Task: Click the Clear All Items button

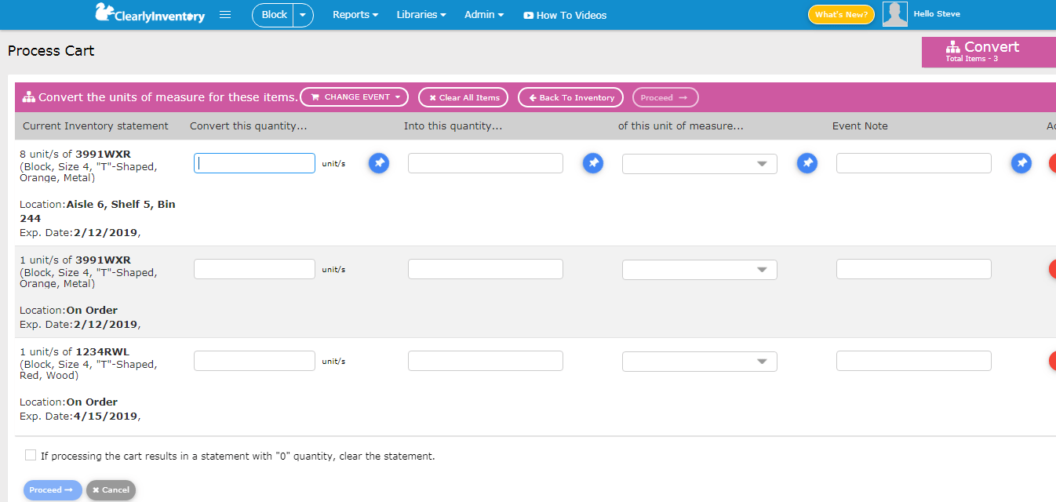Action: tap(463, 96)
